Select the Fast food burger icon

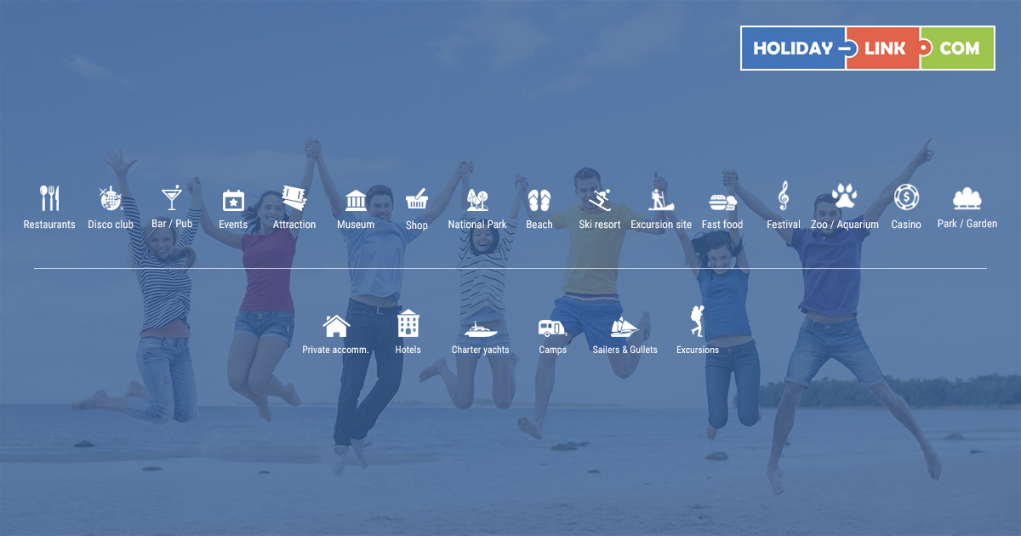coord(722,201)
